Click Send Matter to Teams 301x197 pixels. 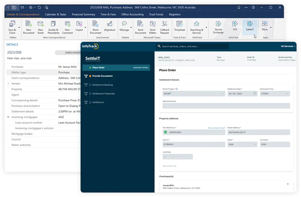pyautogui.click(x=153, y=27)
